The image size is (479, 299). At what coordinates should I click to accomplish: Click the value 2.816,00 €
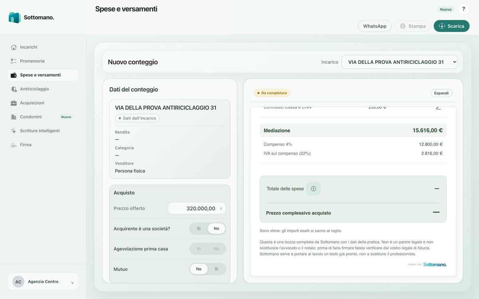432,153
